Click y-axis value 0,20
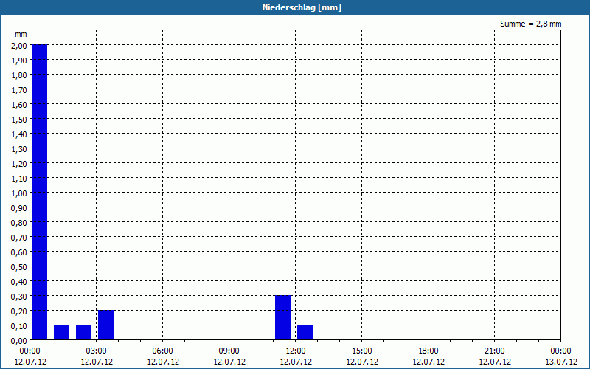The image size is (590, 369). (x=20, y=311)
